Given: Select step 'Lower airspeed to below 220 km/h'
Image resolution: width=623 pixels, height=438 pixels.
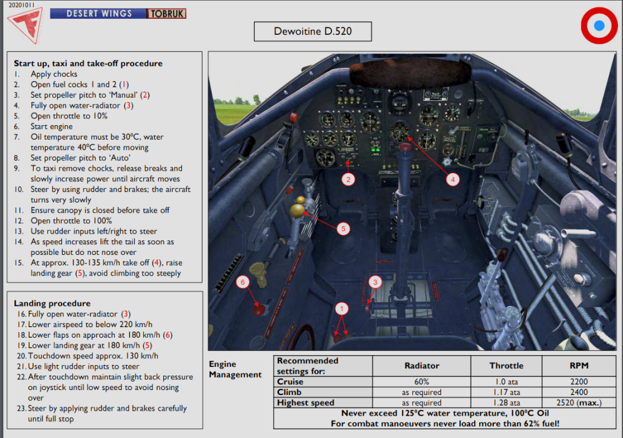Looking at the screenshot, I should click(x=85, y=325).
